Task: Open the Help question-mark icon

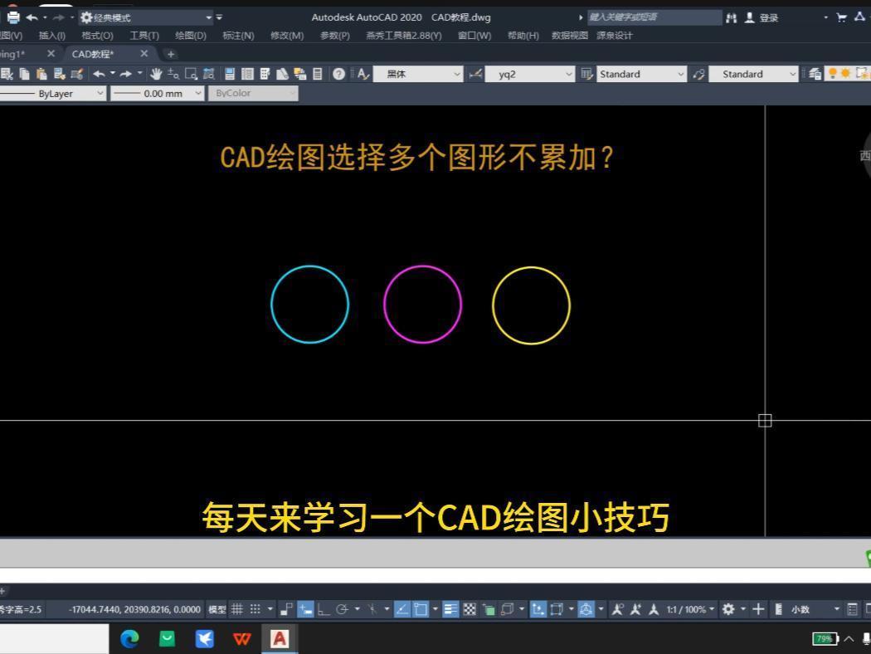Action: coord(337,74)
